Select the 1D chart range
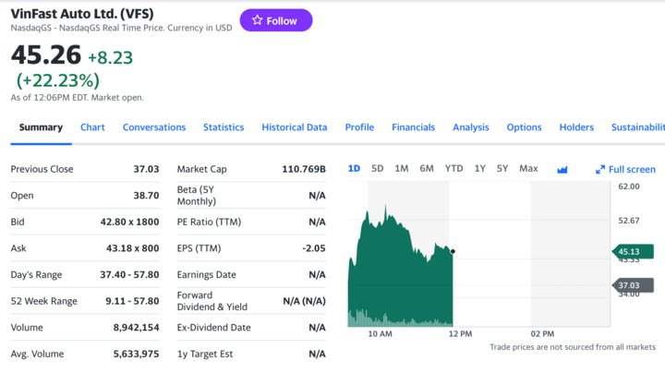This screenshot has width=665, height=385. 354,169
